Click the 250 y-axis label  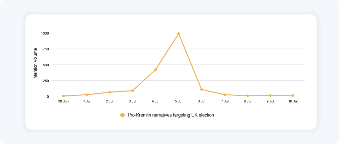(46, 81)
